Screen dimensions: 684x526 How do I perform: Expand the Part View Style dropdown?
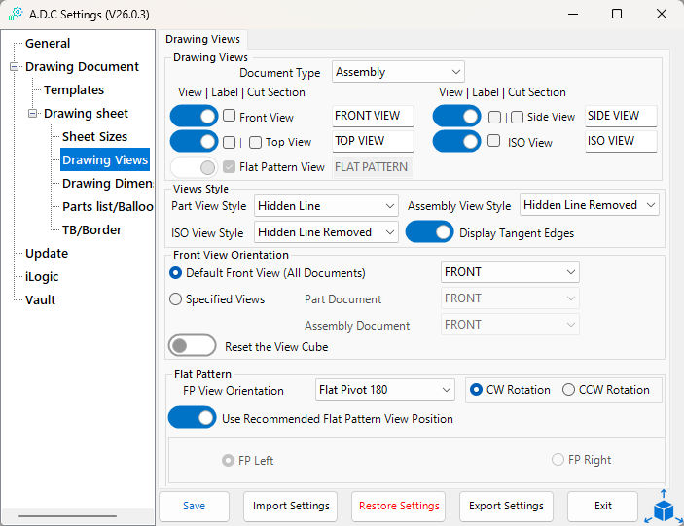coord(326,206)
